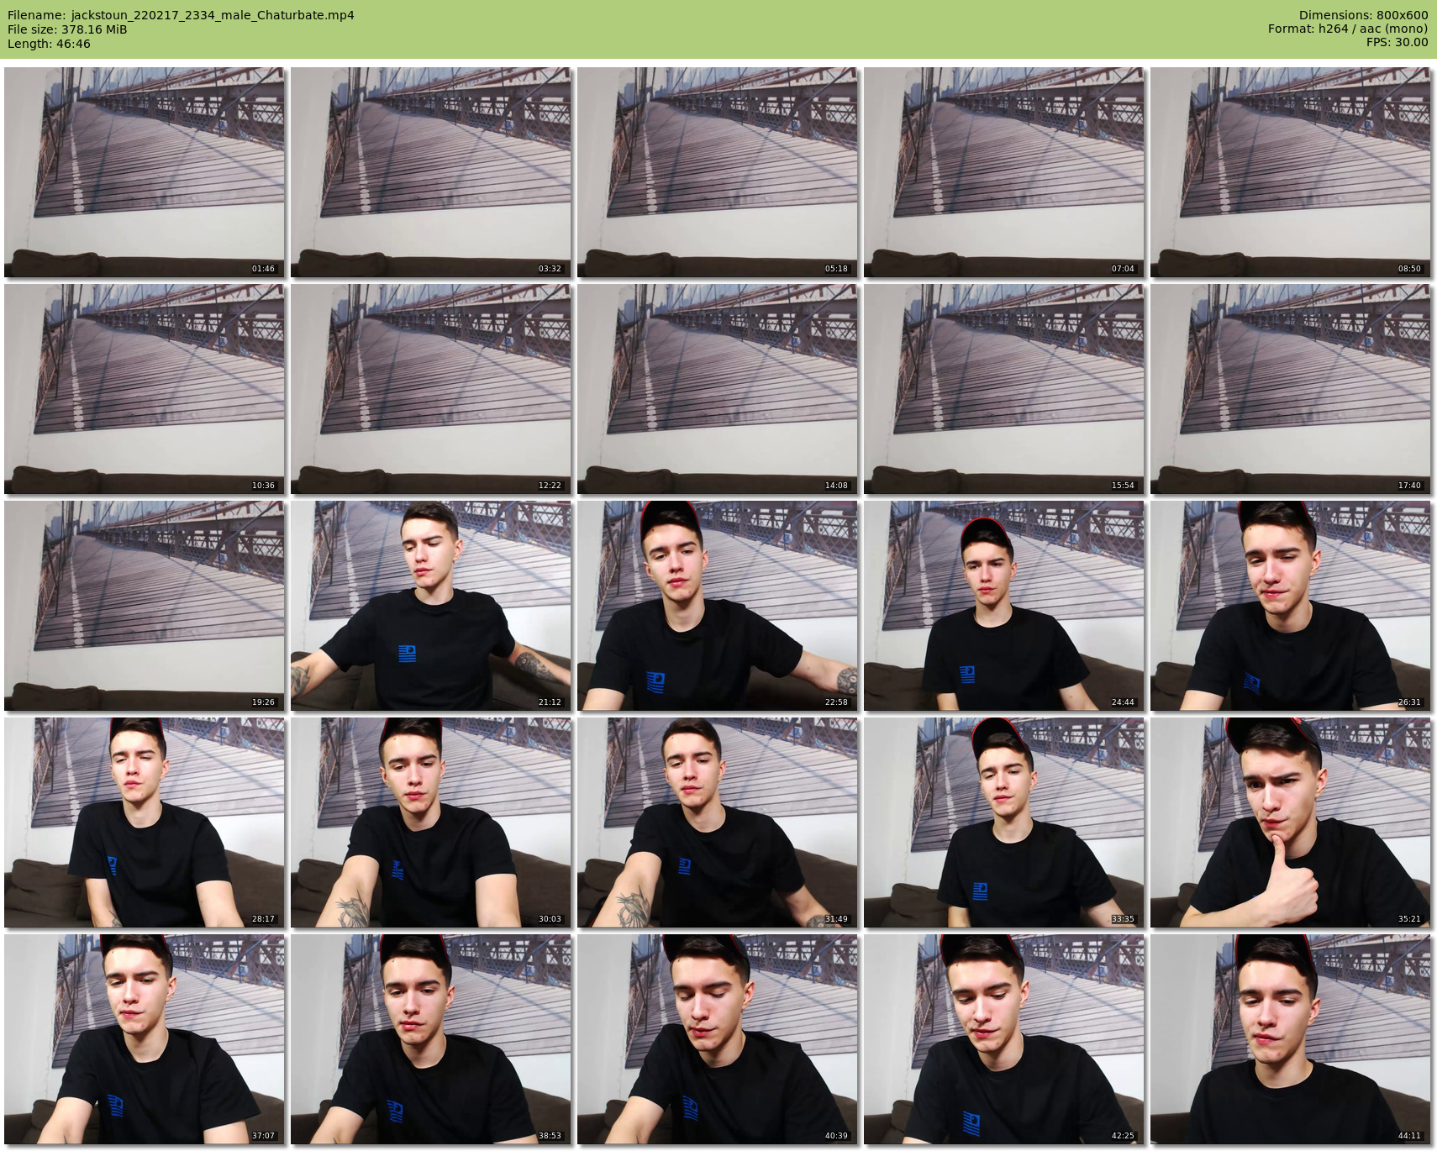The height and width of the screenshot is (1151, 1437).
Task: Click the thumbnail at 19:26
Action: coord(144,606)
